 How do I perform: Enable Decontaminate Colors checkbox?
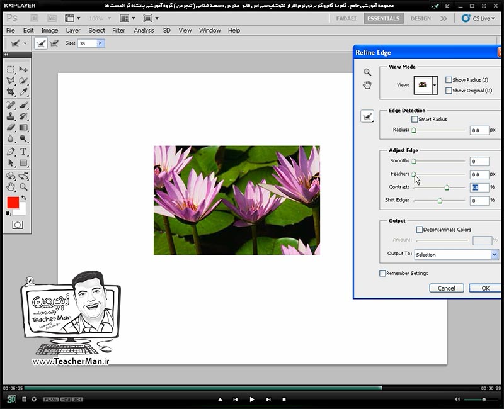coord(420,230)
